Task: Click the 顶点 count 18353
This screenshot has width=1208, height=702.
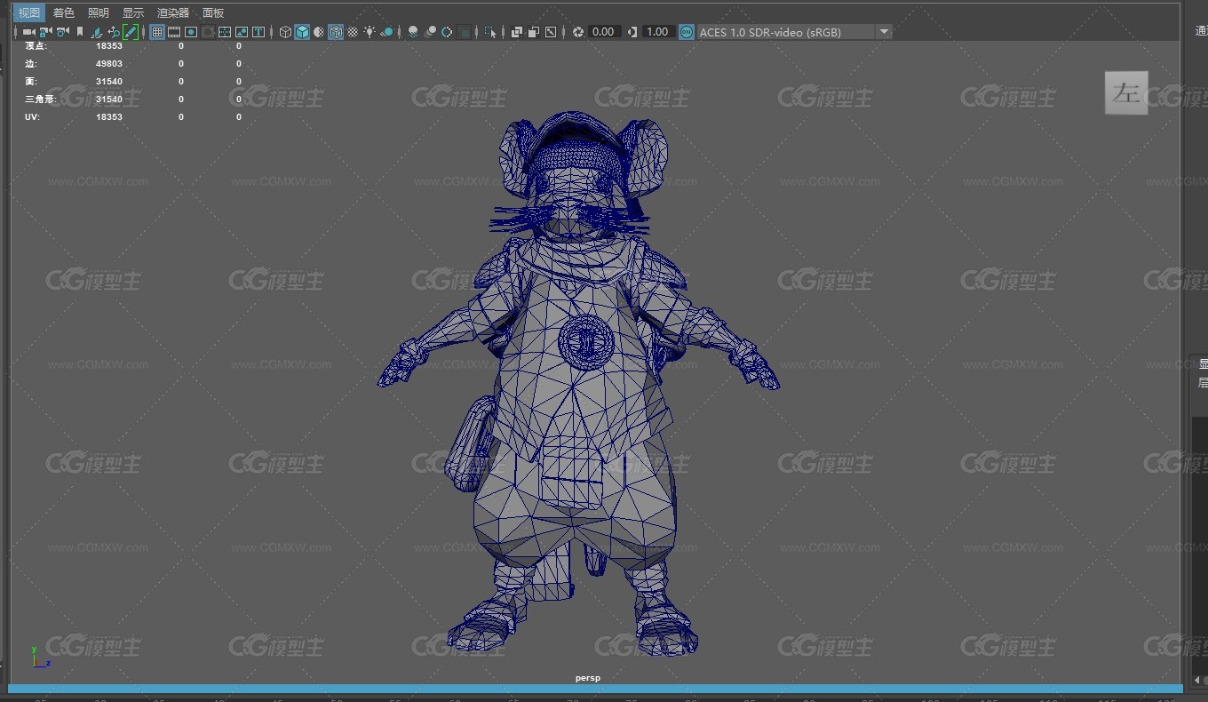Action: tap(109, 45)
